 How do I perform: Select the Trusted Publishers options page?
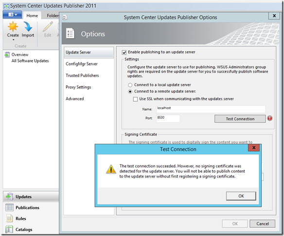point(89,76)
